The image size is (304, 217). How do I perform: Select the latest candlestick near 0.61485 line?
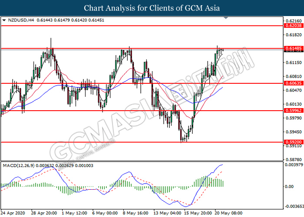(x=223, y=50)
